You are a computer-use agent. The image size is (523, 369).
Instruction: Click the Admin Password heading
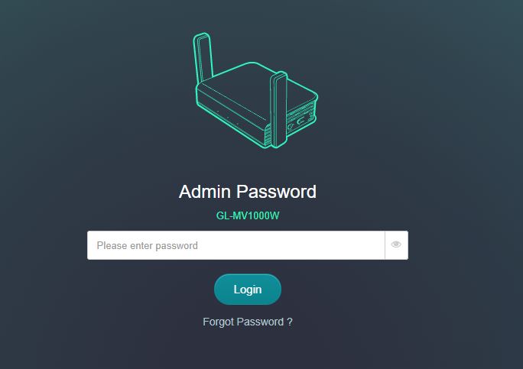(248, 191)
